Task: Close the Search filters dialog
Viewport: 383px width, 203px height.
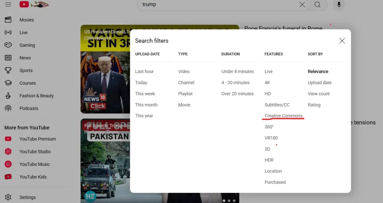Action: [342, 41]
